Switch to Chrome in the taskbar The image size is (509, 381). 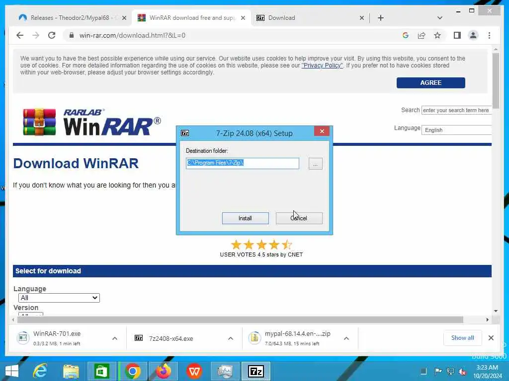(132, 371)
